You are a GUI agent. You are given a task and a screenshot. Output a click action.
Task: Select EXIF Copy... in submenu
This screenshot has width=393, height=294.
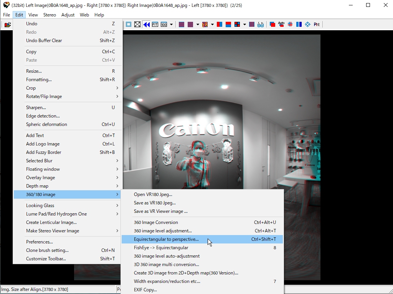tap(202, 290)
